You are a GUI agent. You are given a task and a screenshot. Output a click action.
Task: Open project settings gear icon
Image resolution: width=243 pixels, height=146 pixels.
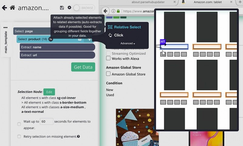[x=70, y=7]
